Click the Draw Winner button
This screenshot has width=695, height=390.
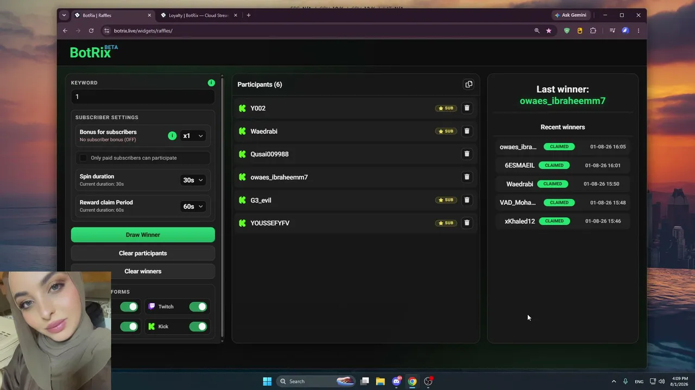[x=143, y=235]
